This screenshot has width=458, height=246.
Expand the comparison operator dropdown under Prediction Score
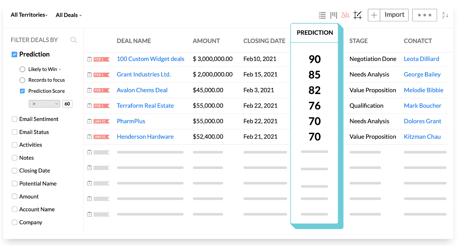44,104
